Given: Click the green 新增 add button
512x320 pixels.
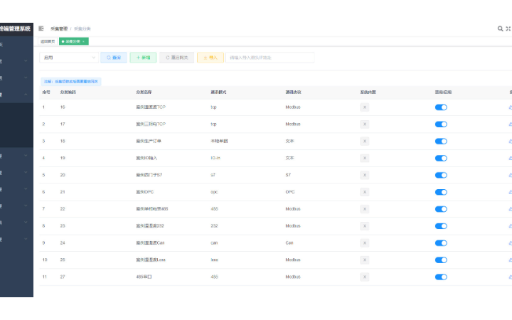Looking at the screenshot, I should tap(143, 58).
